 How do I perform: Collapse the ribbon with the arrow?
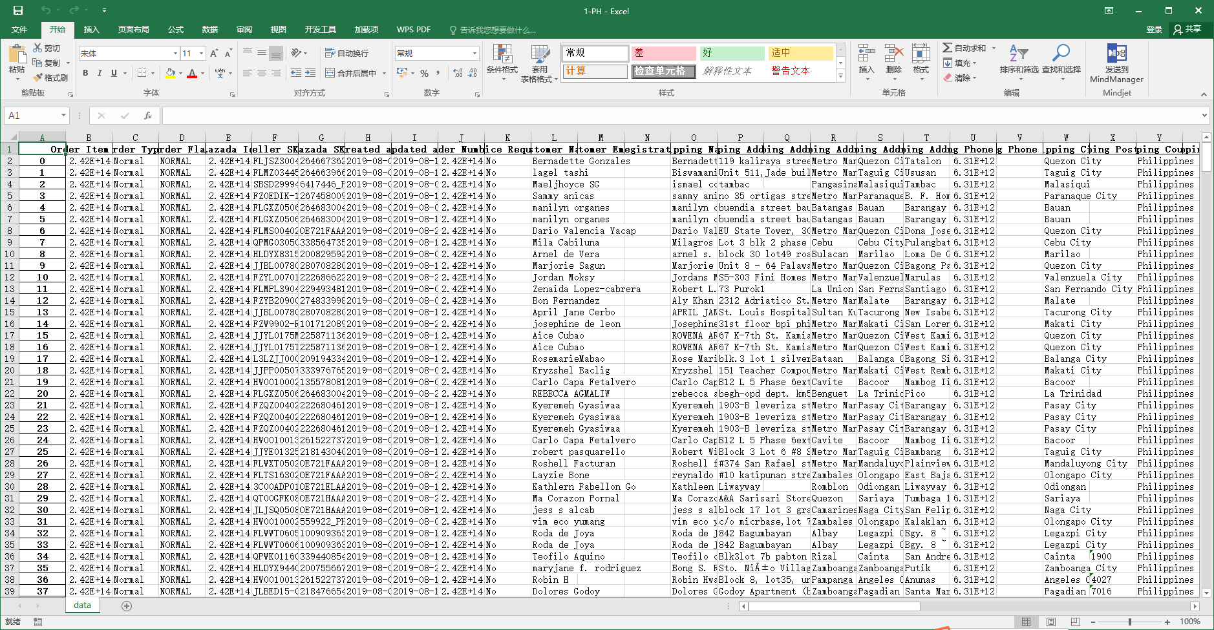[1204, 94]
